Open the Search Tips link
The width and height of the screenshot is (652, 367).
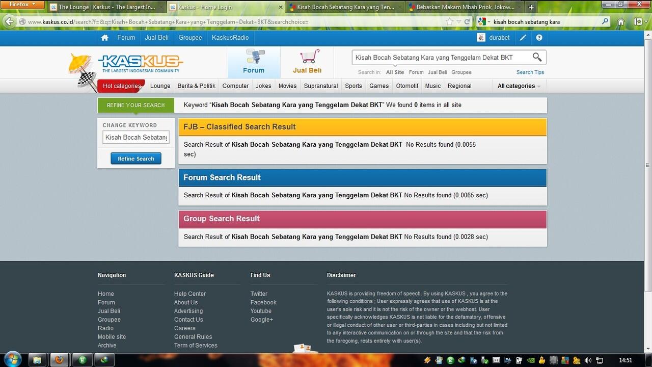pos(530,72)
